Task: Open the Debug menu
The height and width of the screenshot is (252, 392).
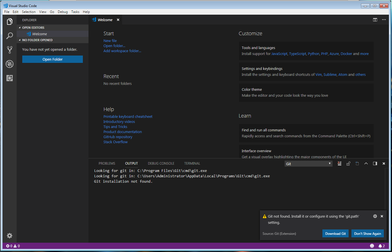Action: [63, 12]
